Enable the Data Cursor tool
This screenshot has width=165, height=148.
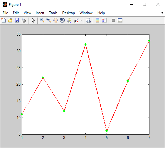coord(69,20)
